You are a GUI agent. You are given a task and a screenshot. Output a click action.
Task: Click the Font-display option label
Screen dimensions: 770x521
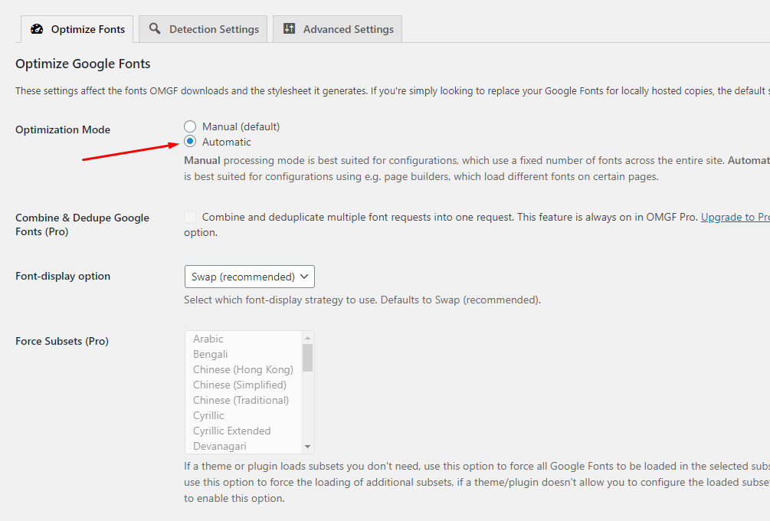[63, 276]
